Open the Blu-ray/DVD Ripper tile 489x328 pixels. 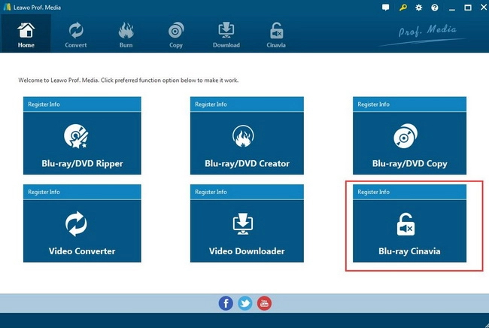83,147
